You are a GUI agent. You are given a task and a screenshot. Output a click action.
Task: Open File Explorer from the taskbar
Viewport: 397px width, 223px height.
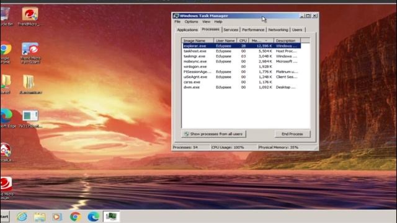click(x=40, y=217)
